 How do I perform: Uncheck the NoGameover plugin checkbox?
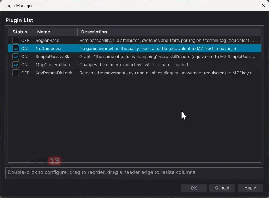(x=16, y=49)
